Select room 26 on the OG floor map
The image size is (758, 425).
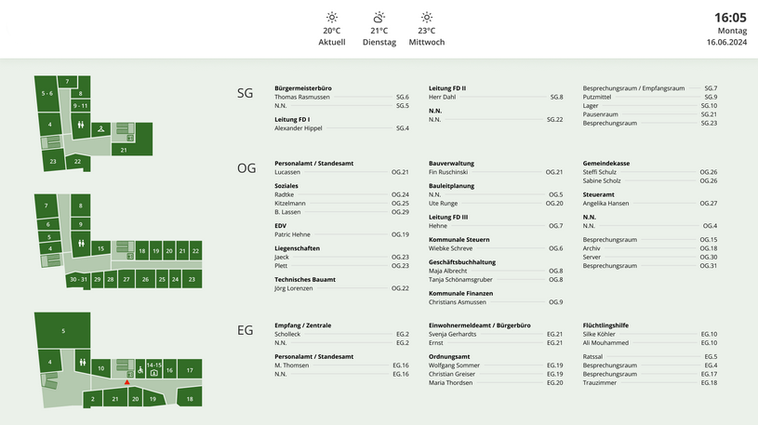(x=145, y=279)
